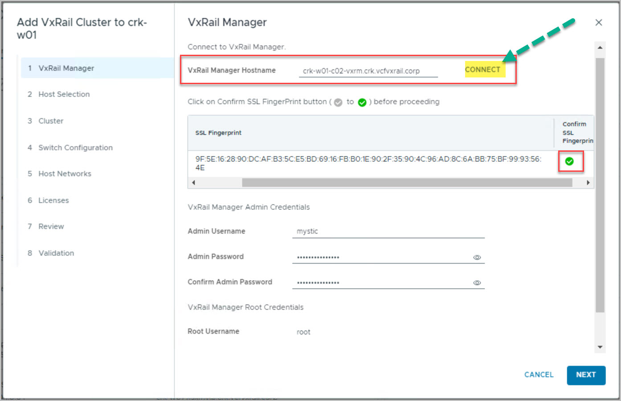Open the Licenses step
Screen dimensions: 621x401
pyautogui.click(x=53, y=200)
